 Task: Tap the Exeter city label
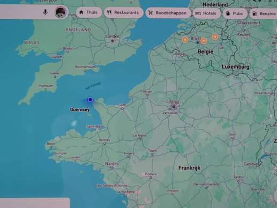55,73
